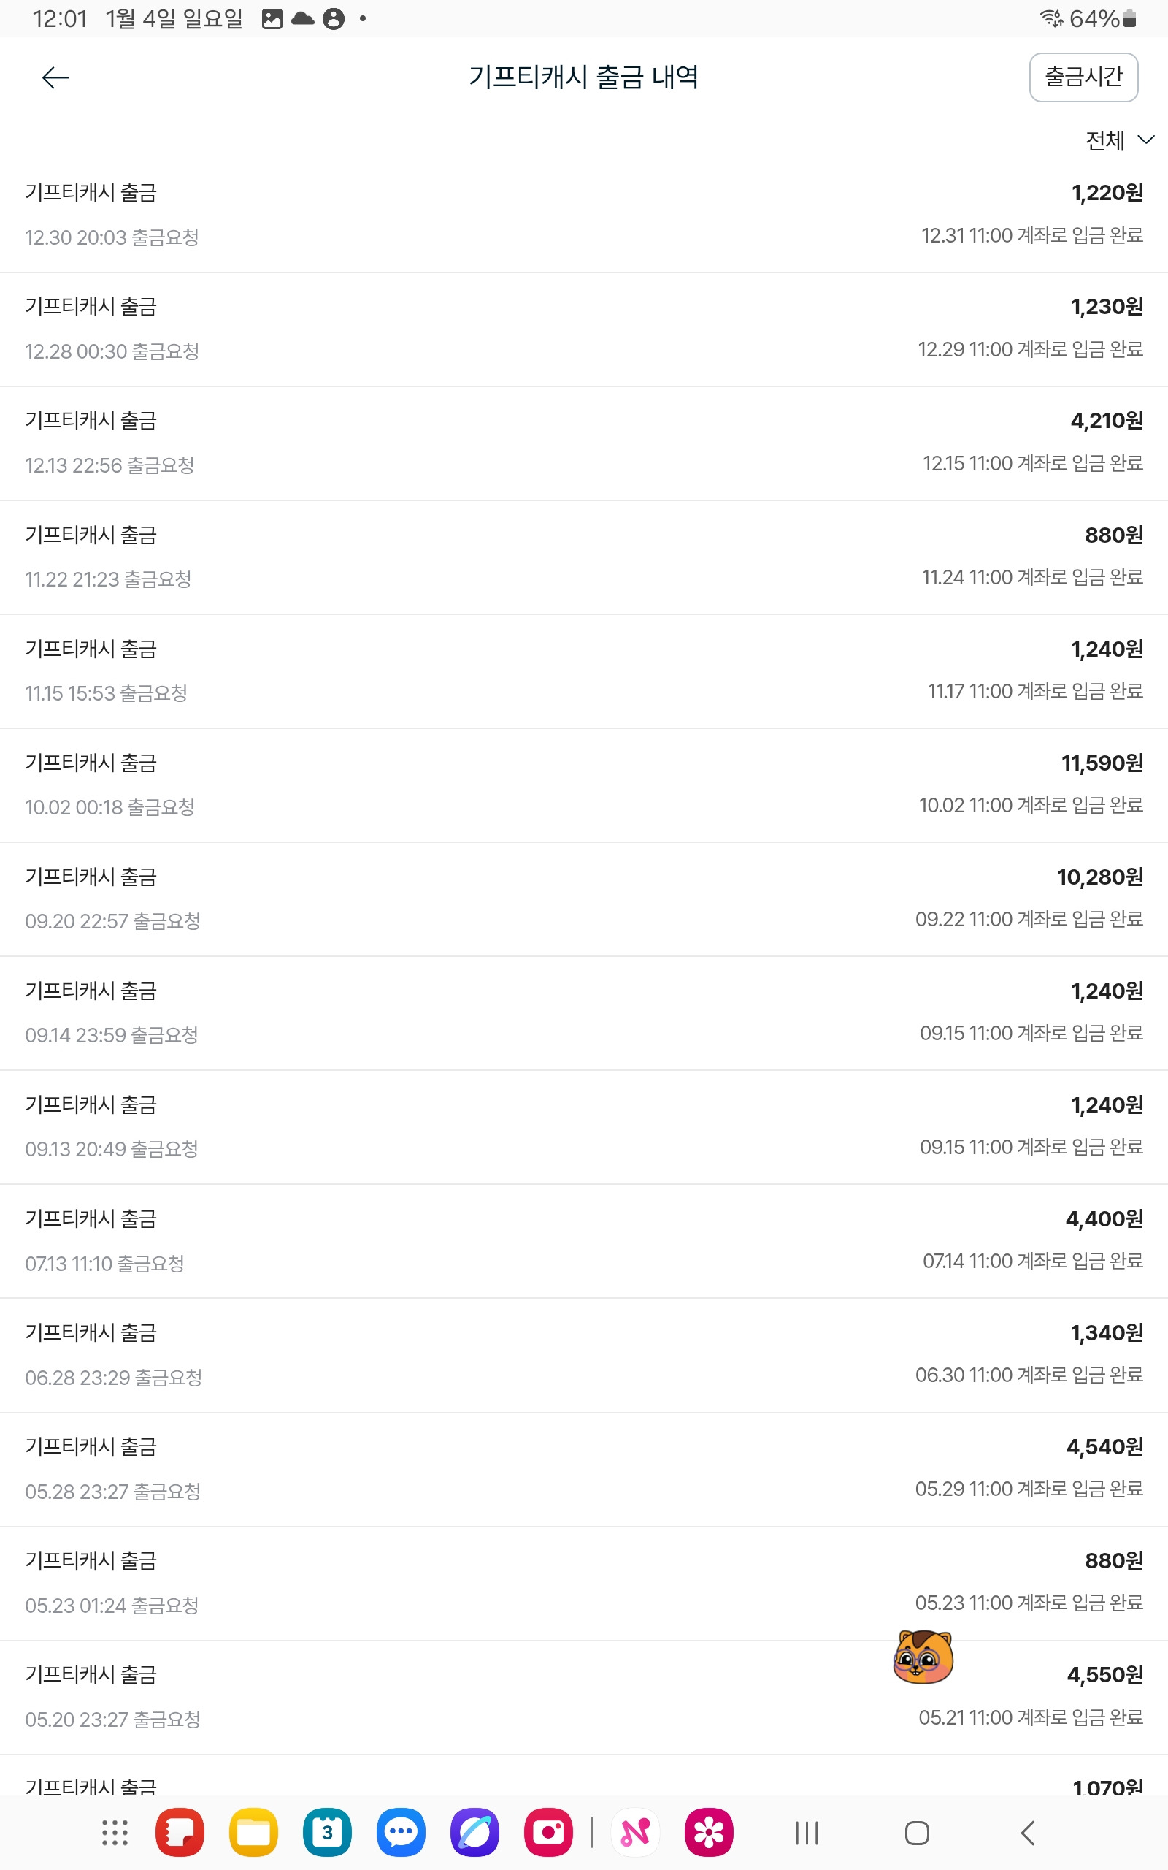The image size is (1168, 1870).
Task: Open the calendar app showing 3
Action: [327, 1831]
